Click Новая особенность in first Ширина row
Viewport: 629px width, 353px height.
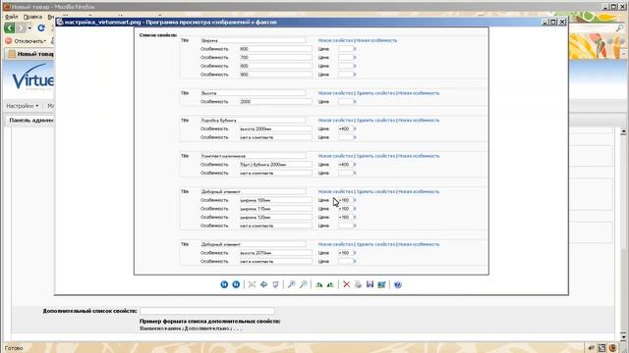point(376,40)
